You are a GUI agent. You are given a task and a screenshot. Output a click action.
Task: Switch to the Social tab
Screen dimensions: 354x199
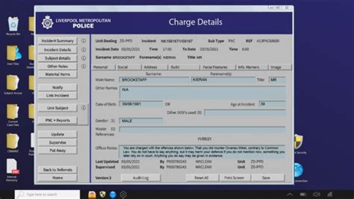click(x=122, y=67)
